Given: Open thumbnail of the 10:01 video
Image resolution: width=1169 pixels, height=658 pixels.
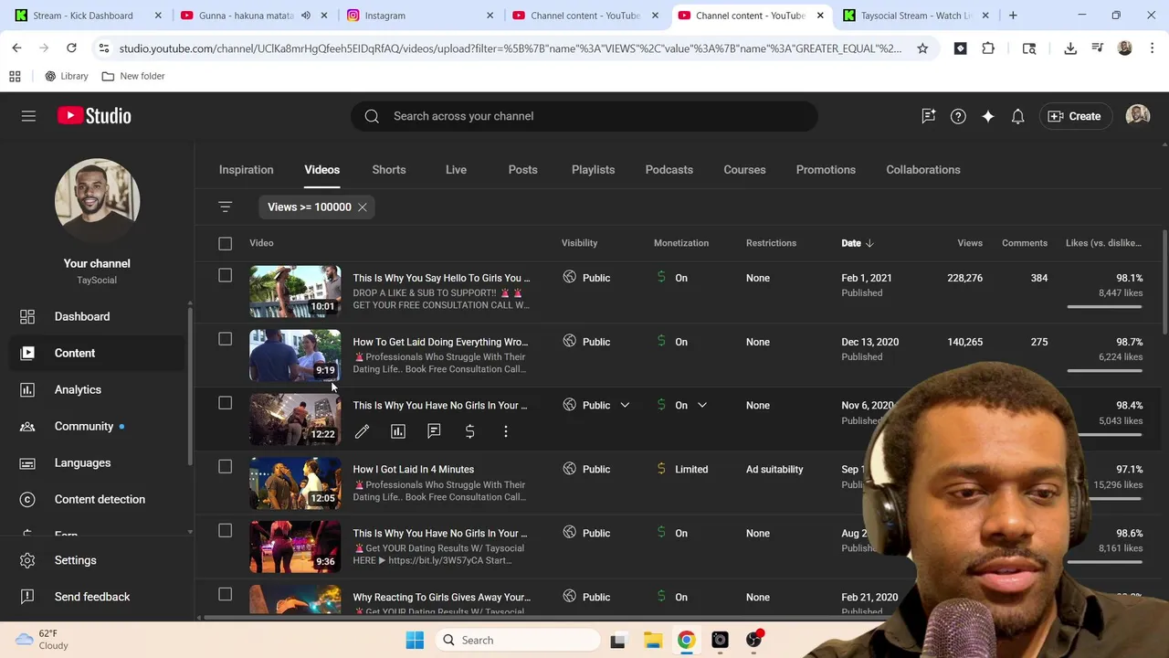Looking at the screenshot, I should click(x=295, y=291).
